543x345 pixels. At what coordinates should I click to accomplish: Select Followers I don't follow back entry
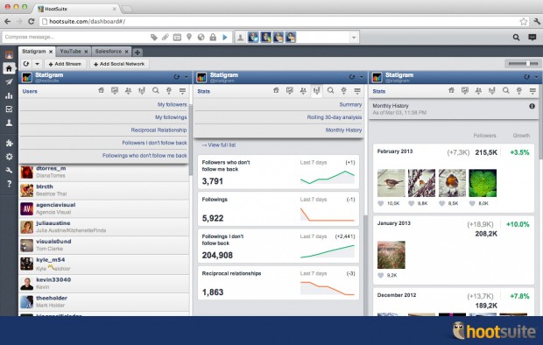click(154, 143)
